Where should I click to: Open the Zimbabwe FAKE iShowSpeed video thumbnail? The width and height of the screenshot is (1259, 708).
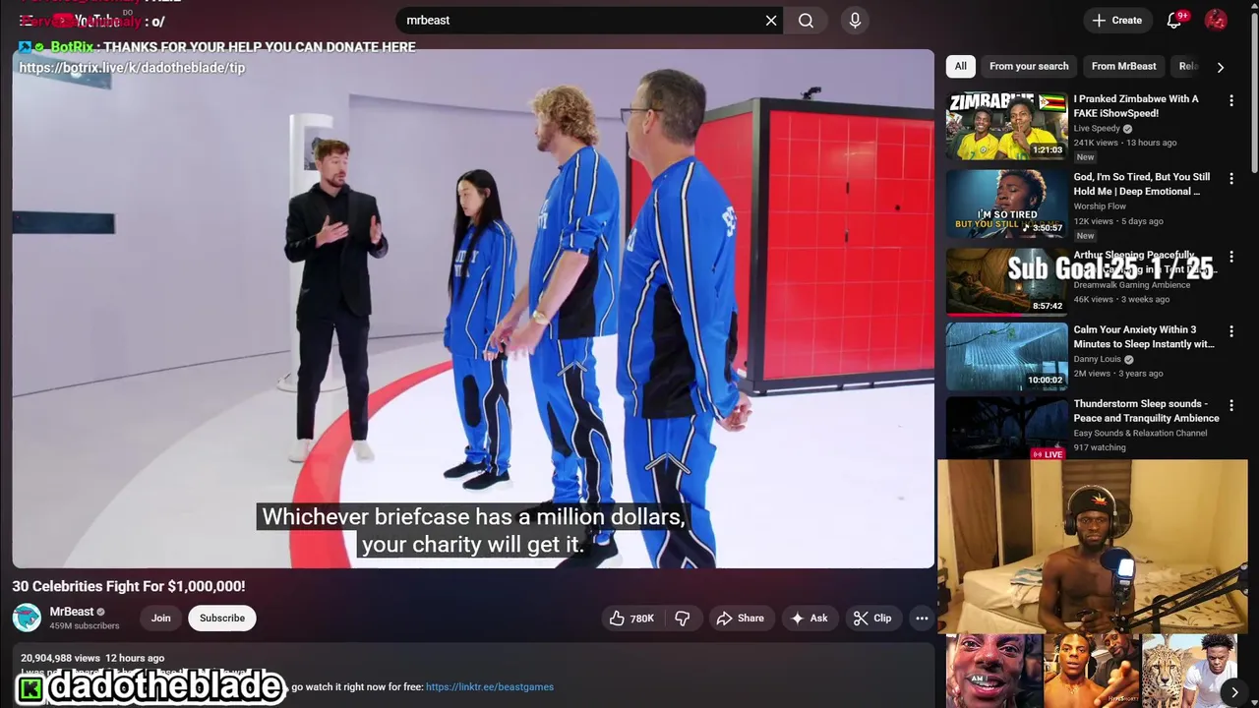tap(1006, 126)
